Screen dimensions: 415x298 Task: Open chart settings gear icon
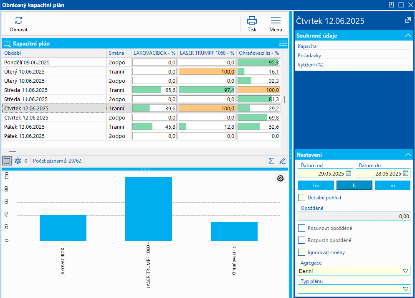click(280, 178)
